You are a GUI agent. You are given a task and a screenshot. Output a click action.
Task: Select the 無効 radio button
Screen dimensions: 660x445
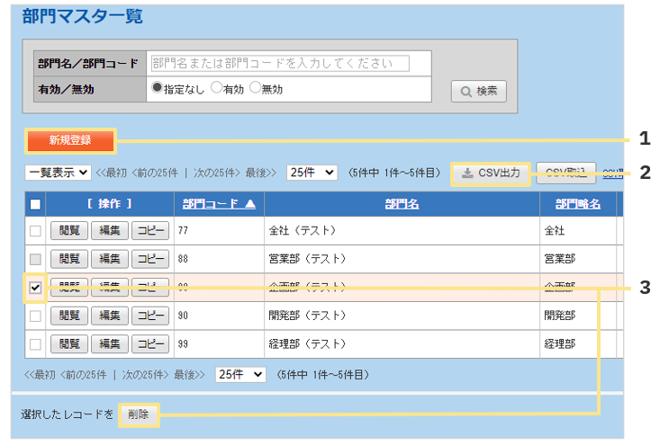(x=255, y=88)
